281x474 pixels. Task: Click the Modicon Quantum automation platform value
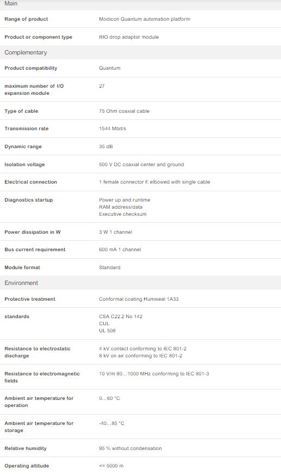click(145, 19)
